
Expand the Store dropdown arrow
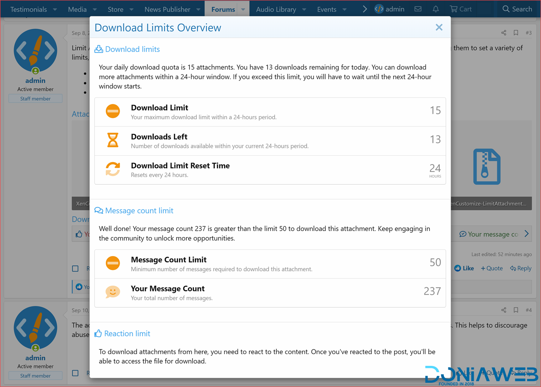(x=132, y=9)
